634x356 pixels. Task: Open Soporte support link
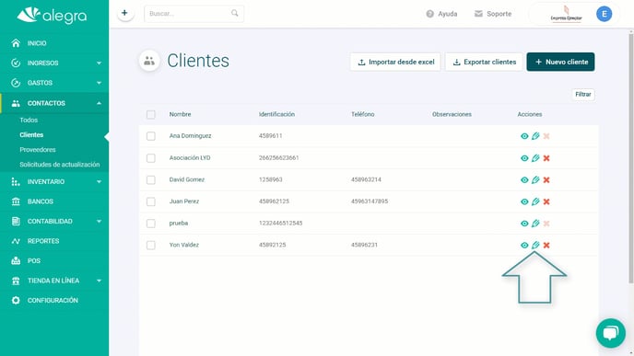pos(493,14)
